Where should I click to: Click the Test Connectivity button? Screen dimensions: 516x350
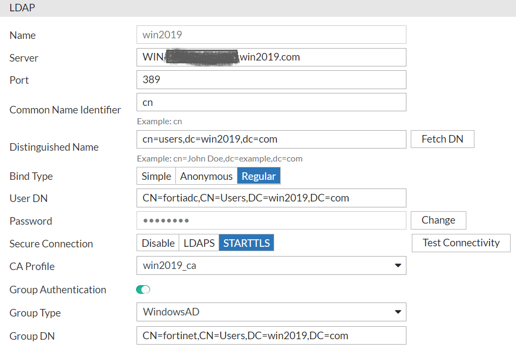click(x=460, y=243)
